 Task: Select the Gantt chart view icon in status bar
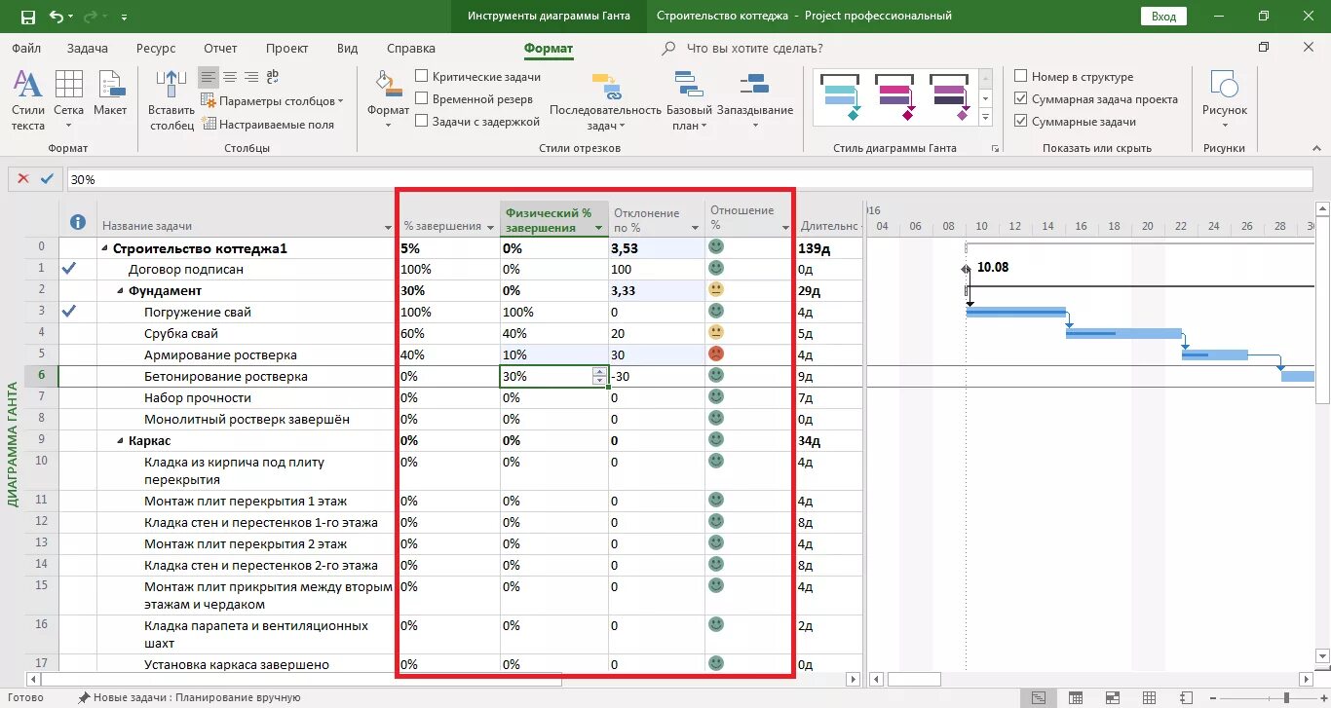pos(1039,697)
